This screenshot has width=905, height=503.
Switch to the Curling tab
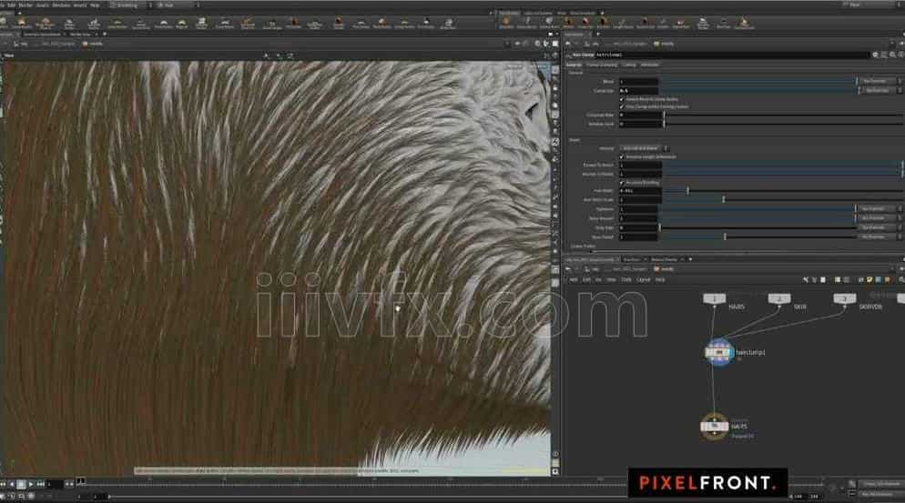click(628, 65)
